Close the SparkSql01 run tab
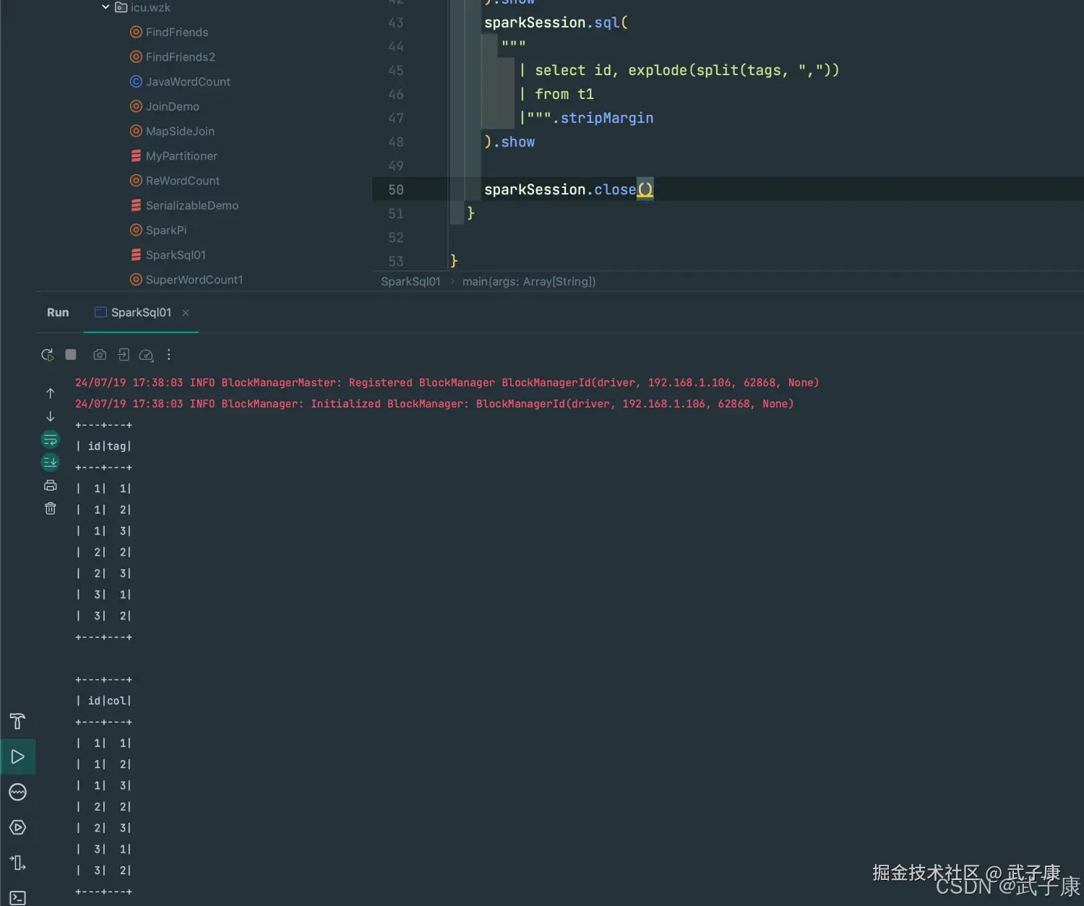The image size is (1084, 906). click(186, 313)
